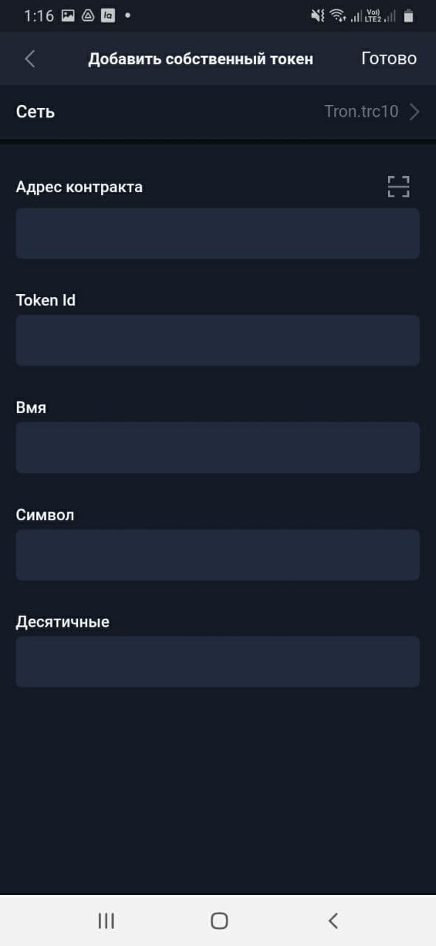Image resolution: width=436 pixels, height=946 pixels.
Task: Open gallery notification icon in status bar
Action: tap(68, 16)
